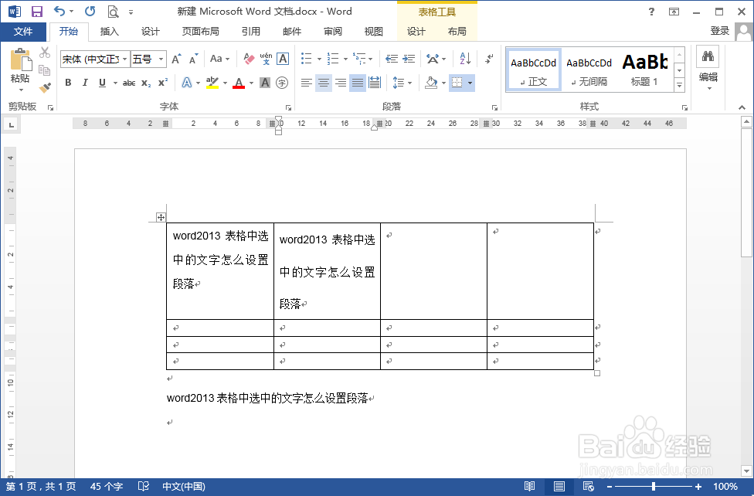Open the Change Case (Aa) dropdown
The width and height of the screenshot is (754, 496).
pos(219,59)
